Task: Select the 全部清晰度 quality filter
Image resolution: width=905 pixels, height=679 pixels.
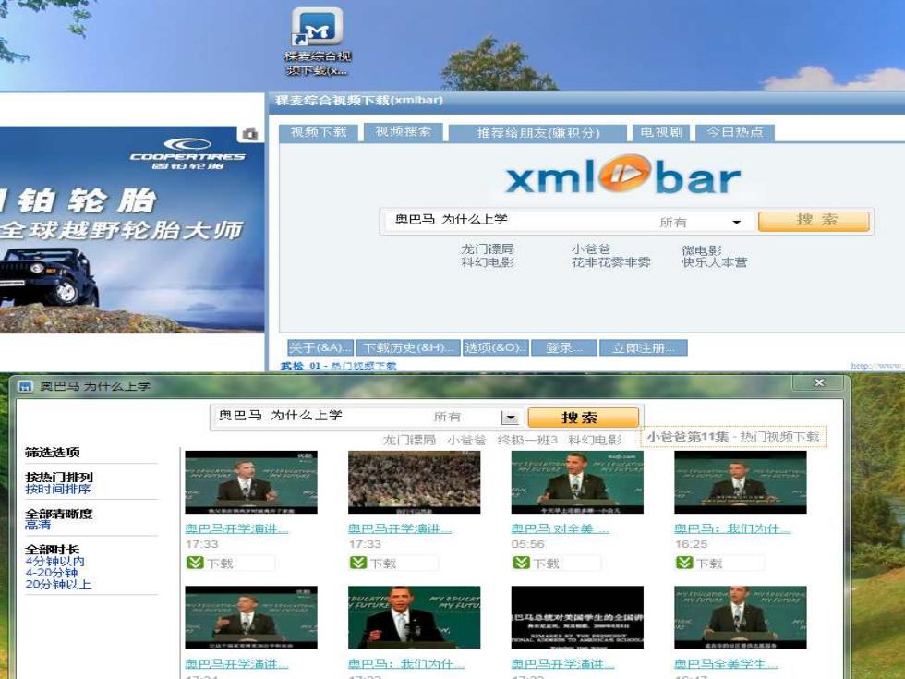Action: 58,514
